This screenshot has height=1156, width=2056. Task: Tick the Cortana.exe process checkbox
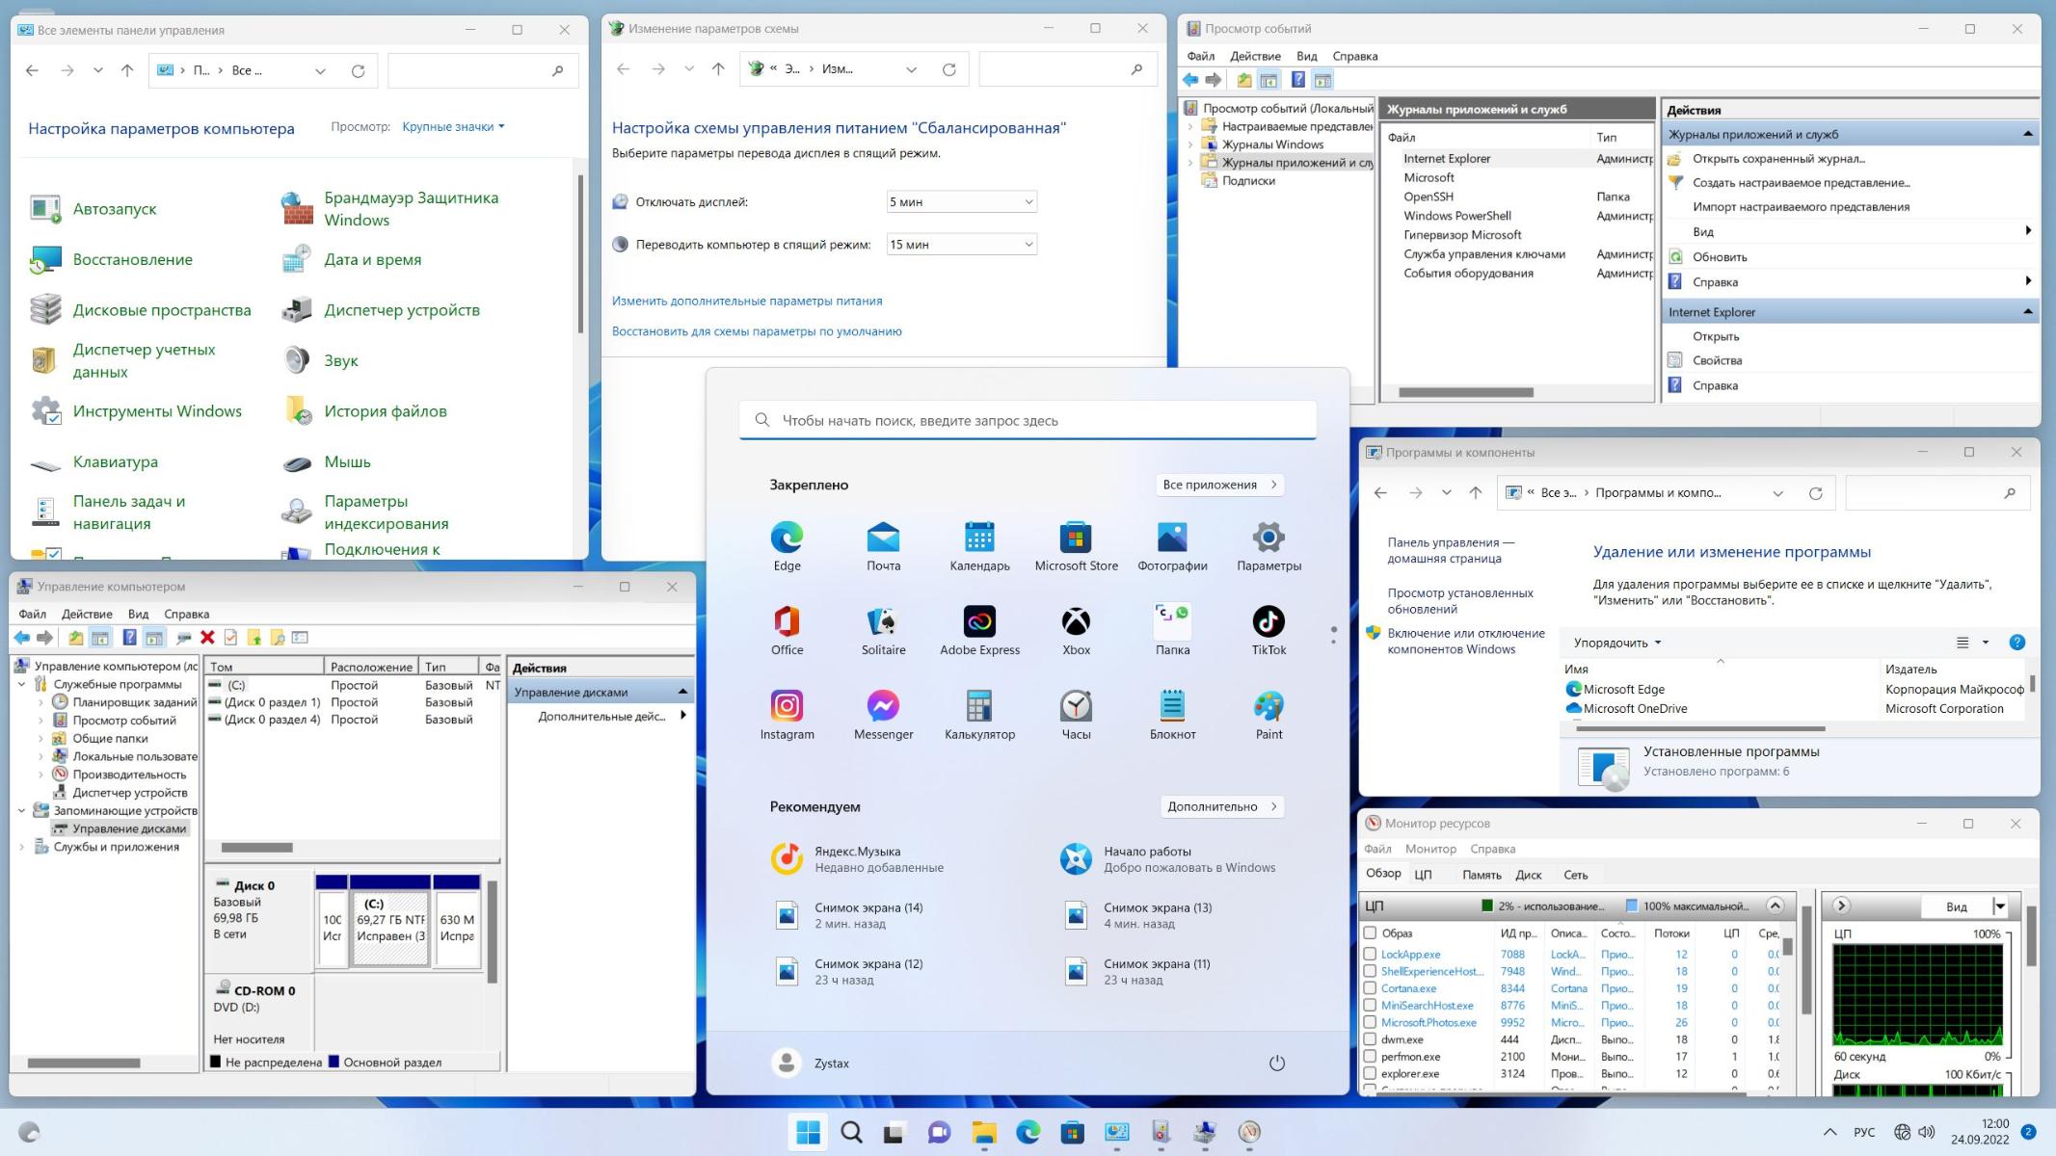coord(1370,988)
